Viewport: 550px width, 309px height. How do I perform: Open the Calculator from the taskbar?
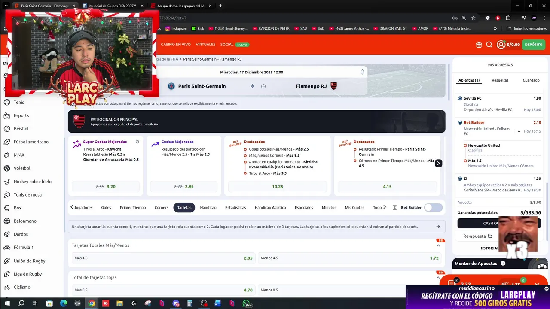[189, 303]
